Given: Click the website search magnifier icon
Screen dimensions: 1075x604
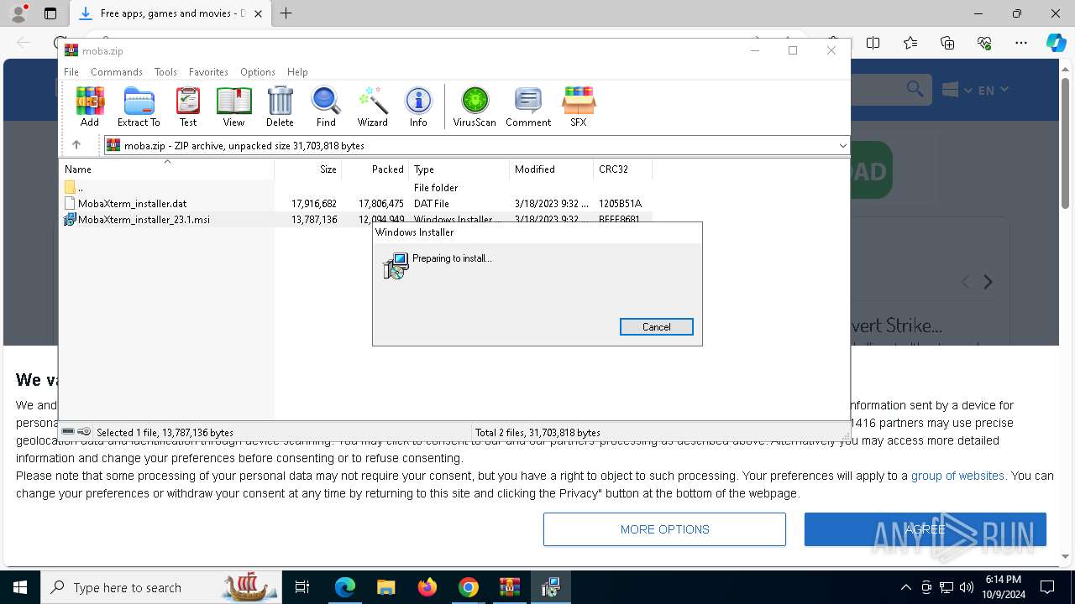Looking at the screenshot, I should [915, 89].
